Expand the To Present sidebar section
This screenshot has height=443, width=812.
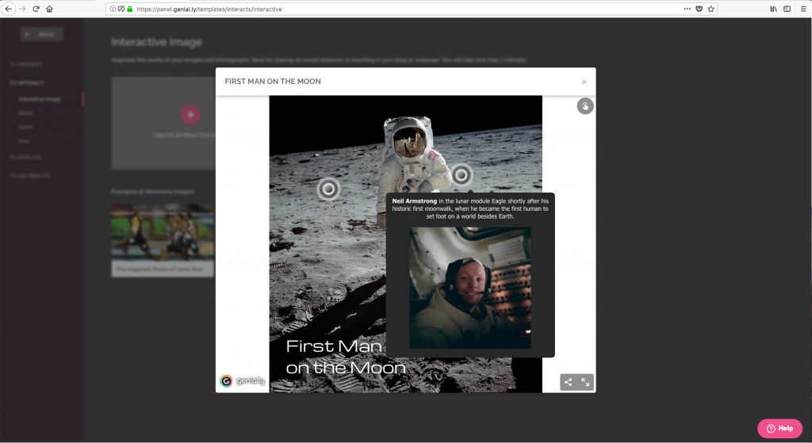pyautogui.click(x=25, y=64)
